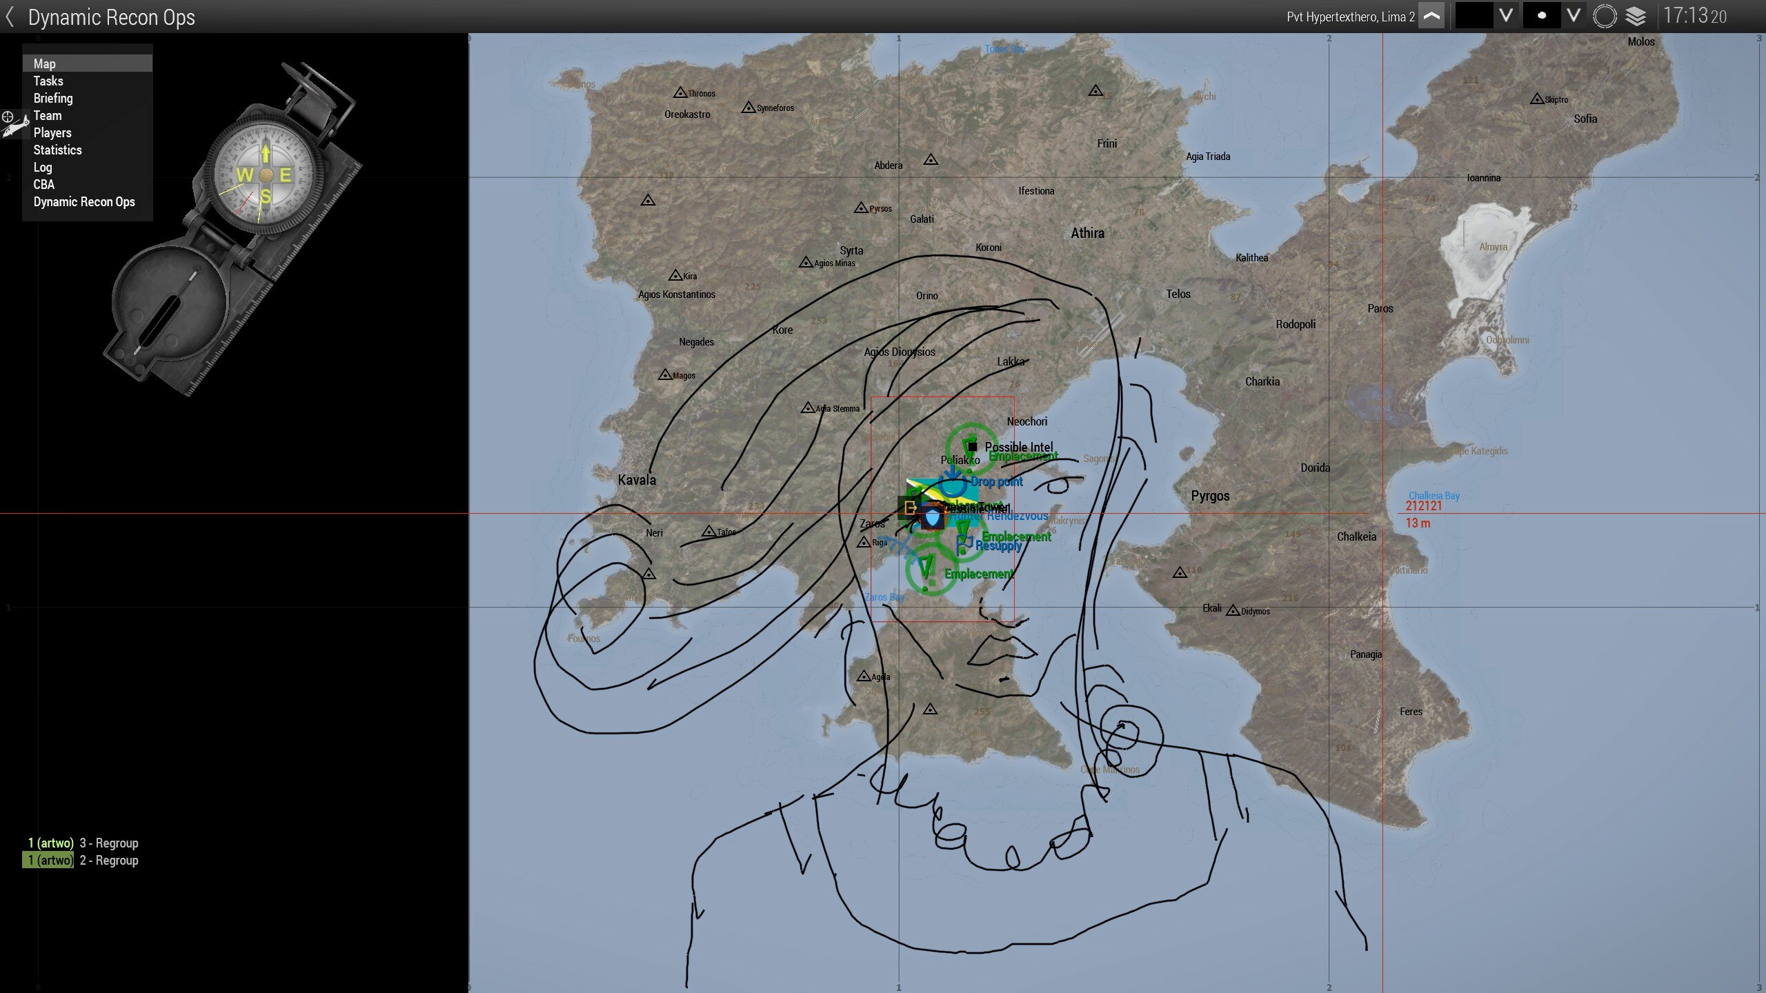The height and width of the screenshot is (993, 1766).
Task: Open the Briefing menu entry
Action: click(x=53, y=98)
